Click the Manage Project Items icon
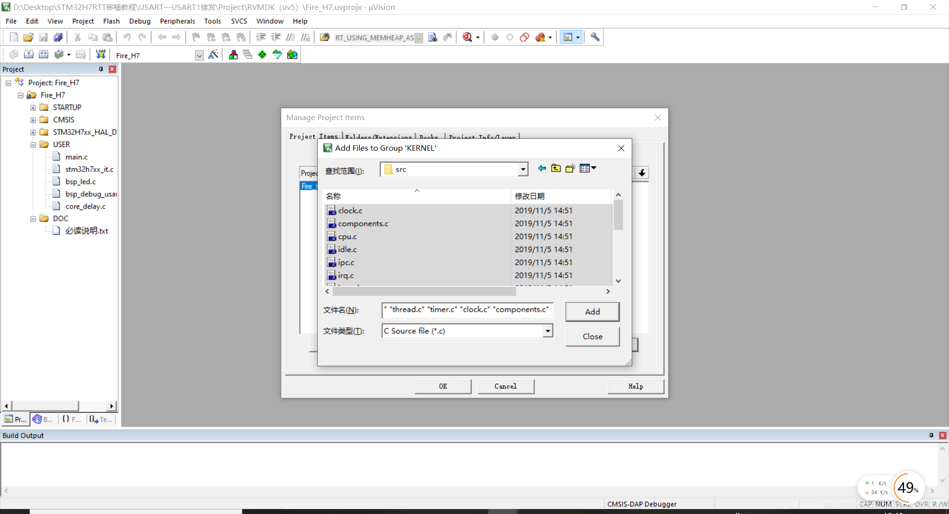The width and height of the screenshot is (949, 514). [233, 54]
